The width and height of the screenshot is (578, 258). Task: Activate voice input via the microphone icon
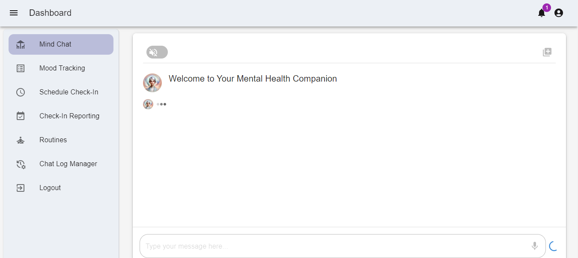click(x=534, y=246)
